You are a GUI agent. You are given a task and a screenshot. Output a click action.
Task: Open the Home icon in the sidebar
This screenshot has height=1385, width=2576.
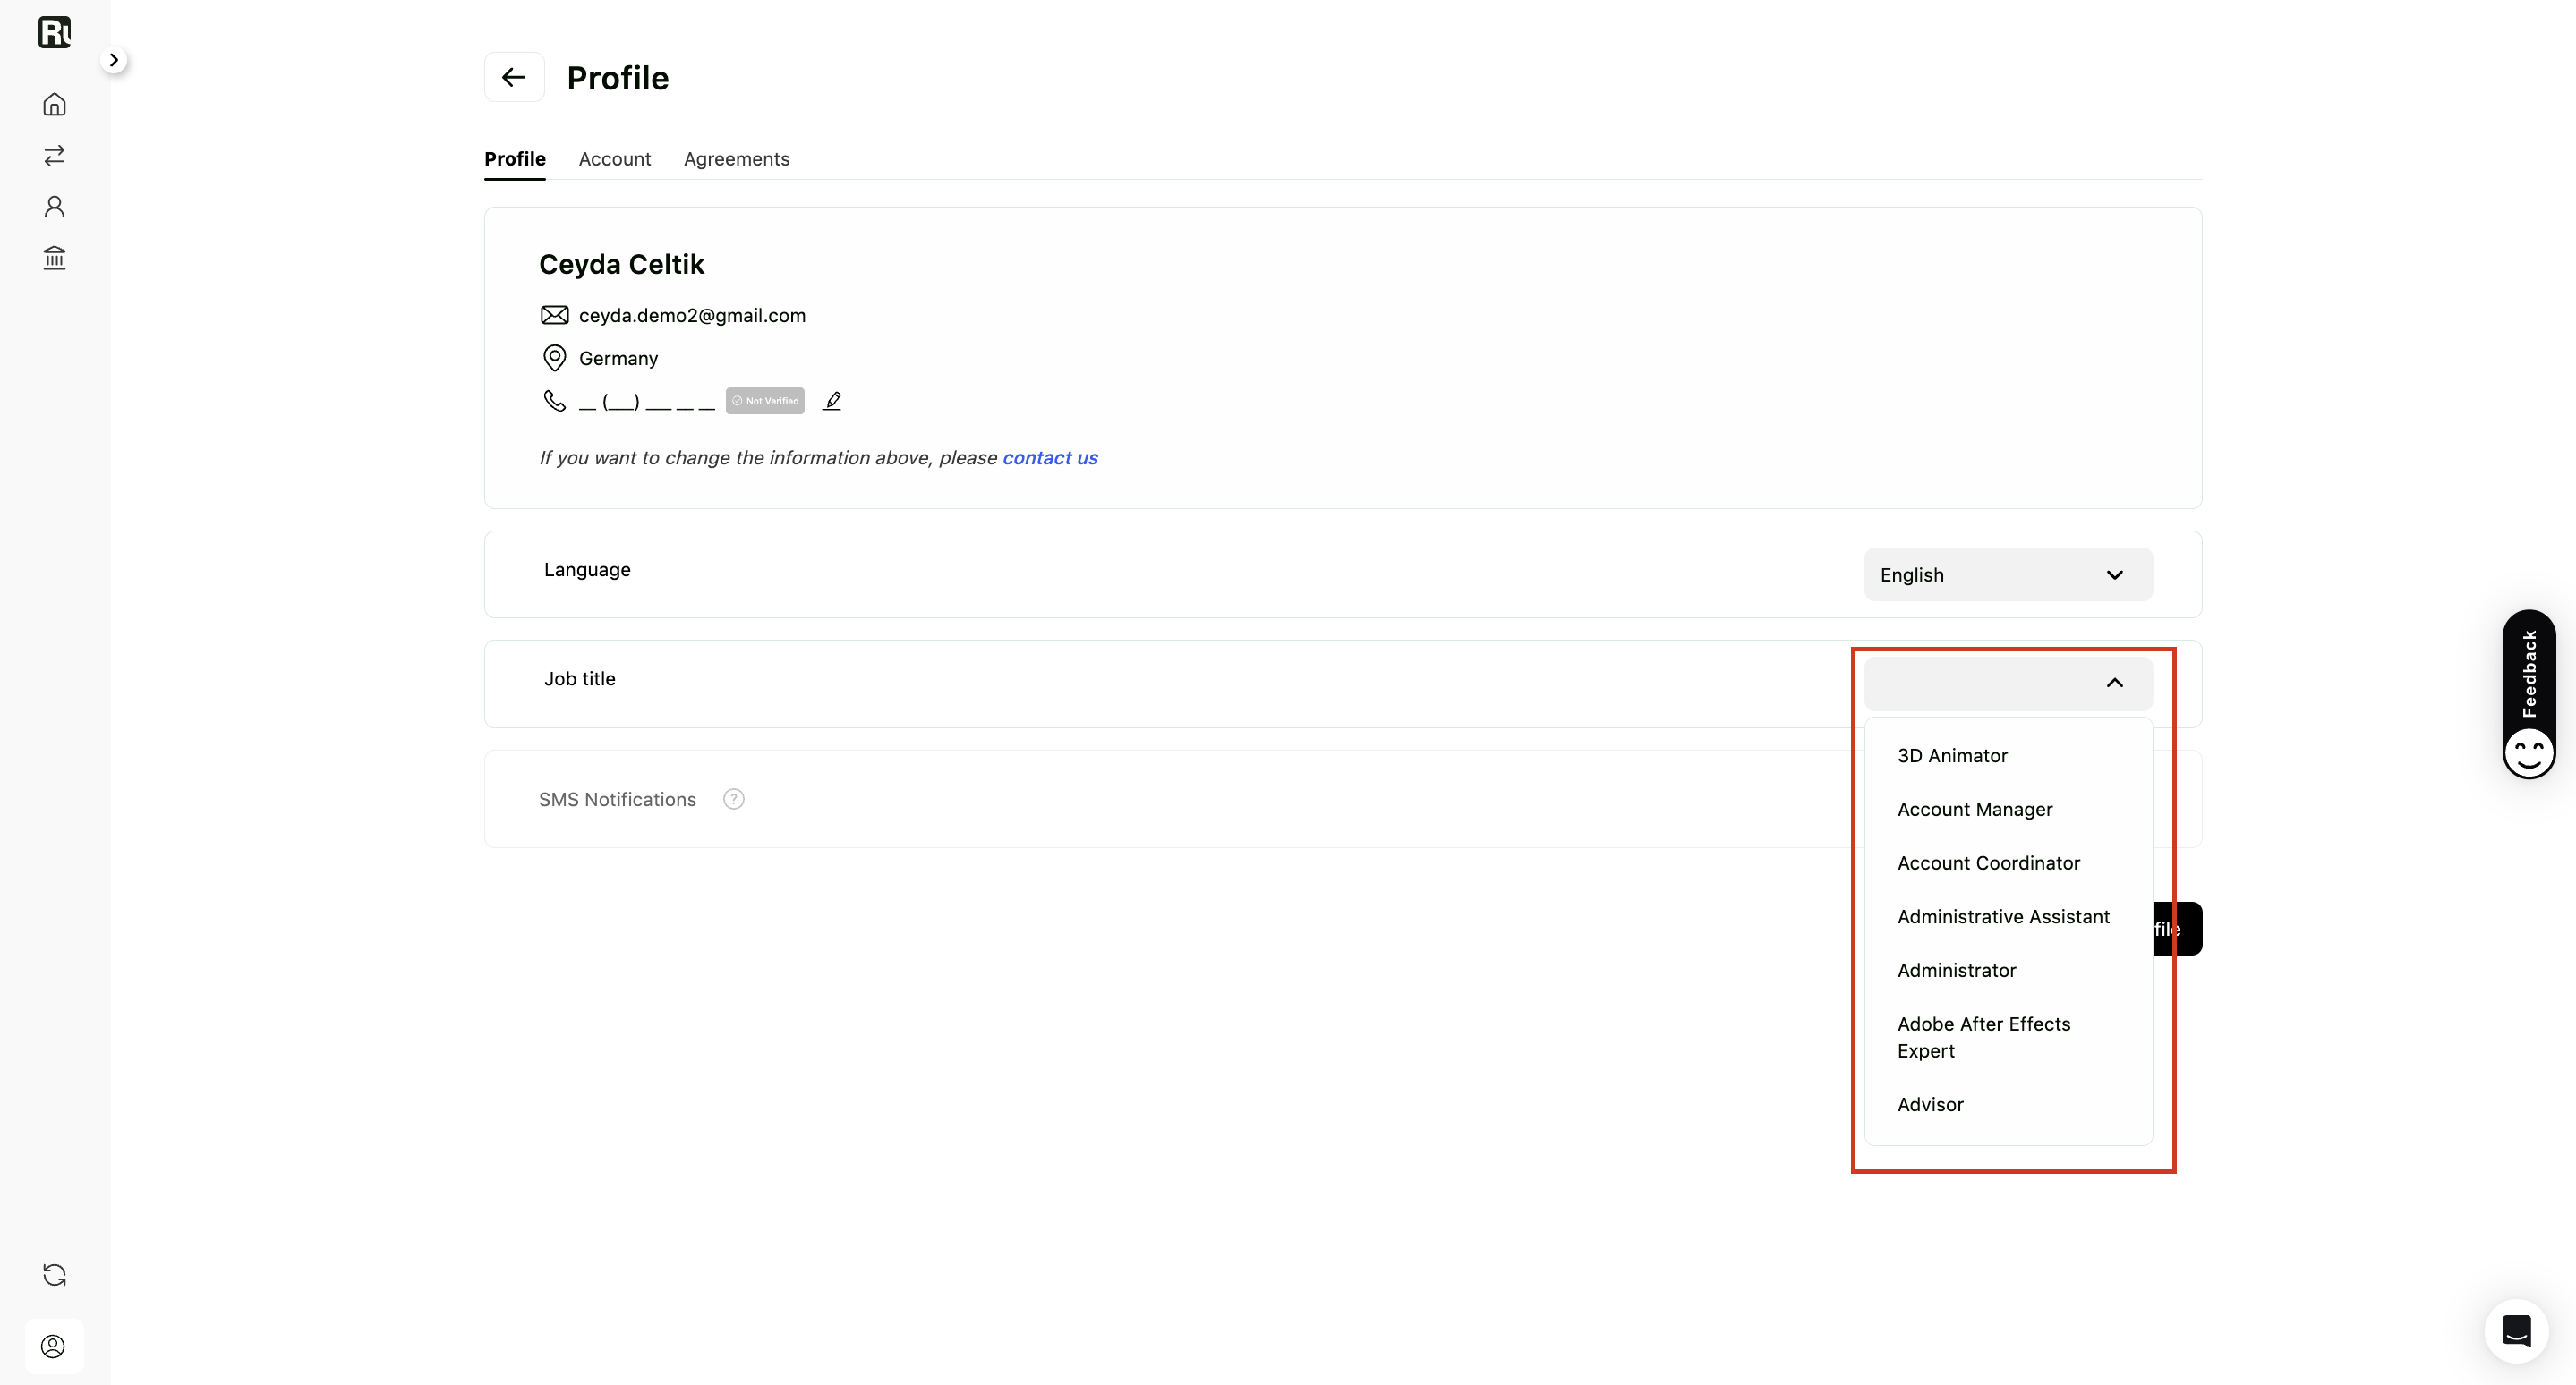pos(54,104)
